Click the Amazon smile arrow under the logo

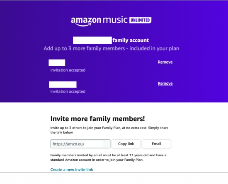(83, 25)
